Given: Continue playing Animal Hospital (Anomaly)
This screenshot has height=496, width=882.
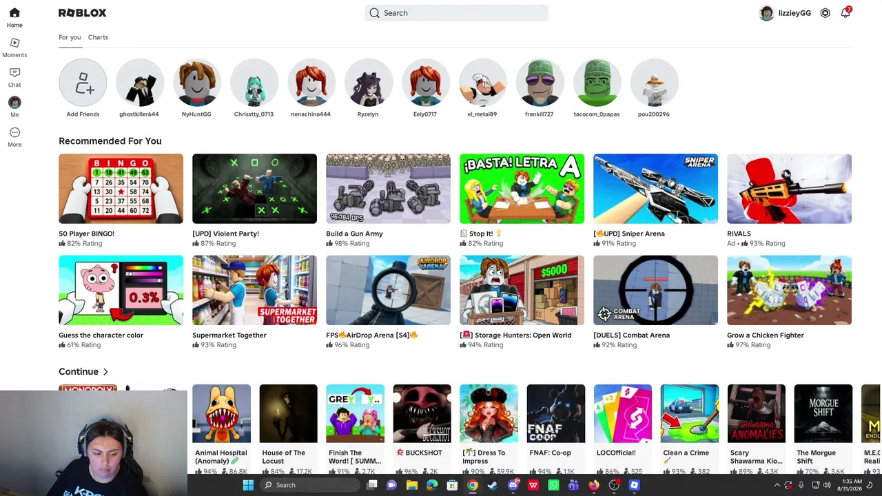Looking at the screenshot, I should click(x=221, y=413).
